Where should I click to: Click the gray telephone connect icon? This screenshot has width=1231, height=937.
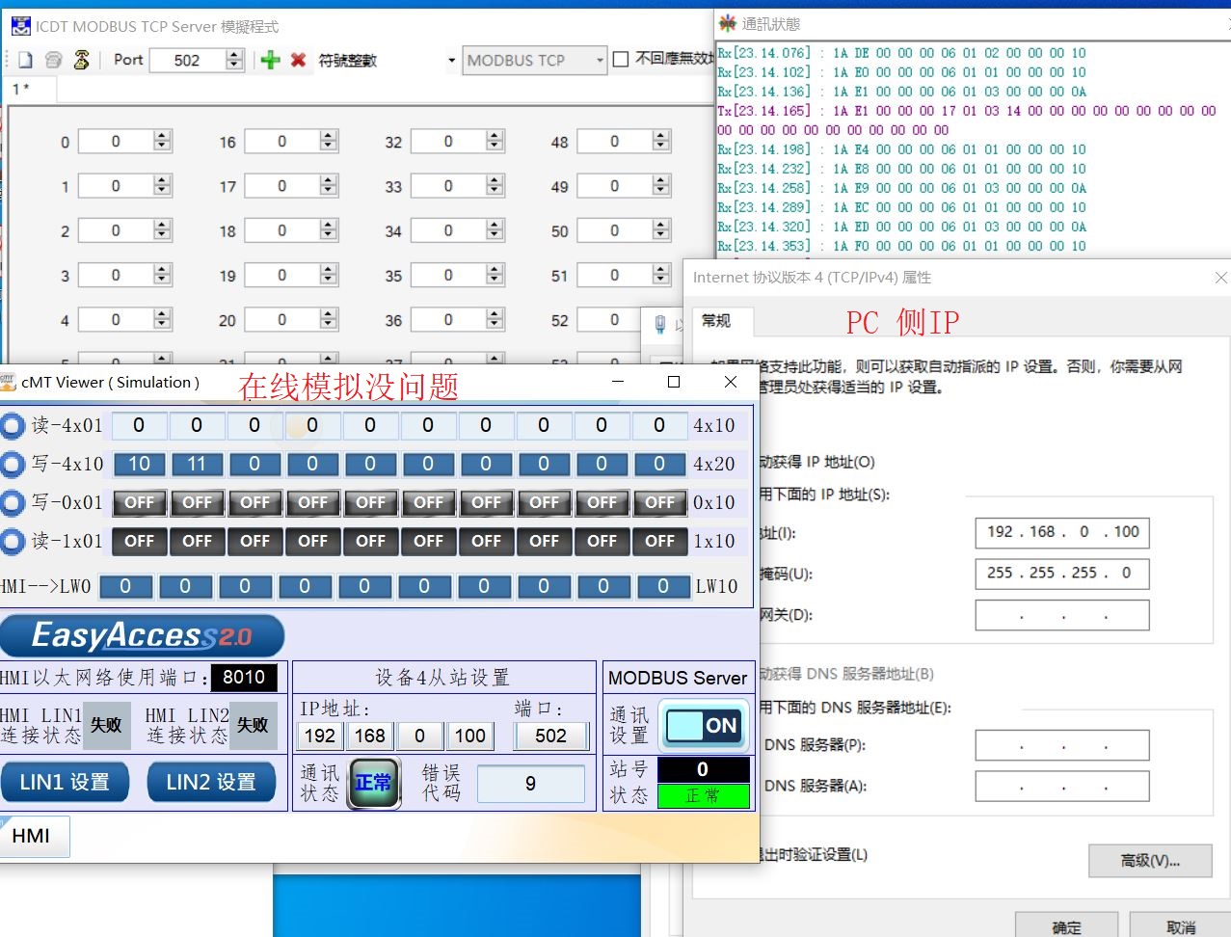54,60
